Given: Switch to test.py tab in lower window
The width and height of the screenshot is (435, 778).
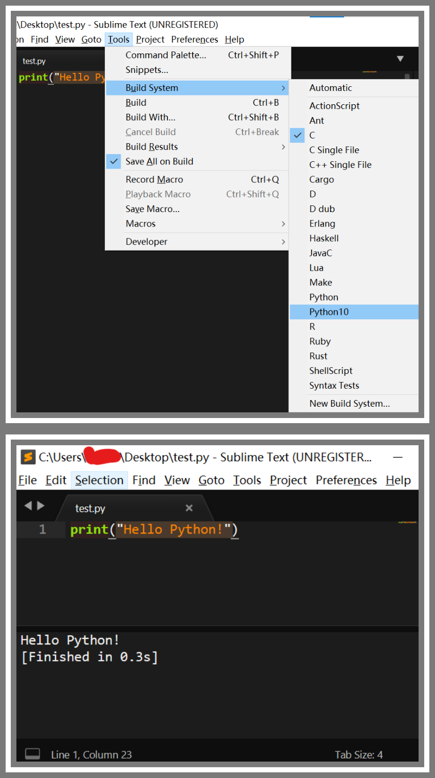Looking at the screenshot, I should coord(134,508).
